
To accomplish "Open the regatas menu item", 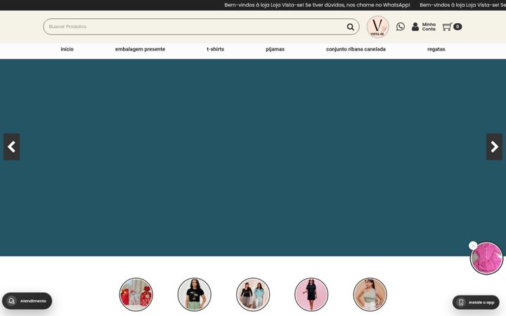I will pos(436,49).
